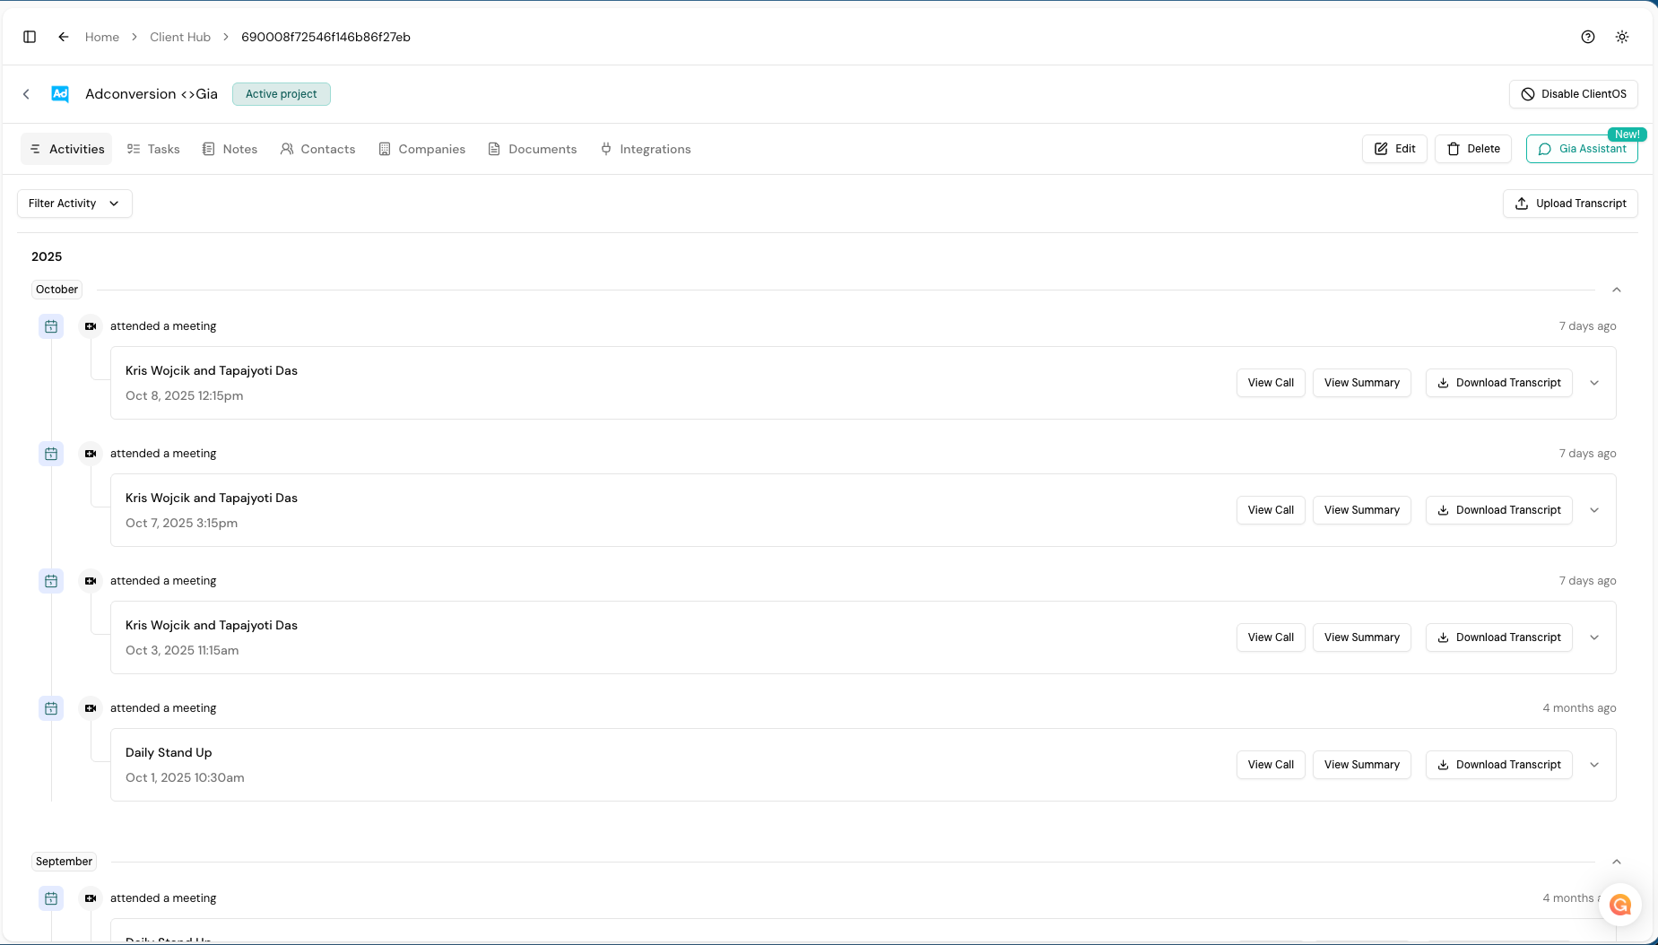Image resolution: width=1658 pixels, height=945 pixels.
Task: Click the back arrow in breadcrumb bar
Action: click(x=64, y=37)
